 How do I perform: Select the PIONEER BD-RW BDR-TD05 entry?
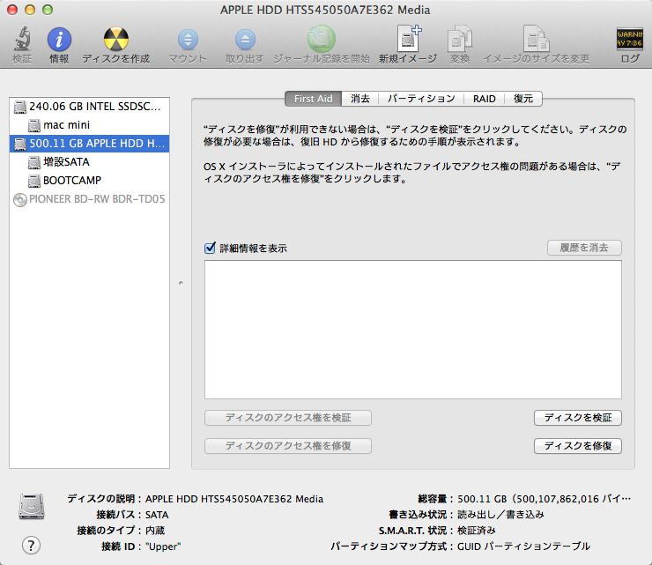[x=89, y=200]
